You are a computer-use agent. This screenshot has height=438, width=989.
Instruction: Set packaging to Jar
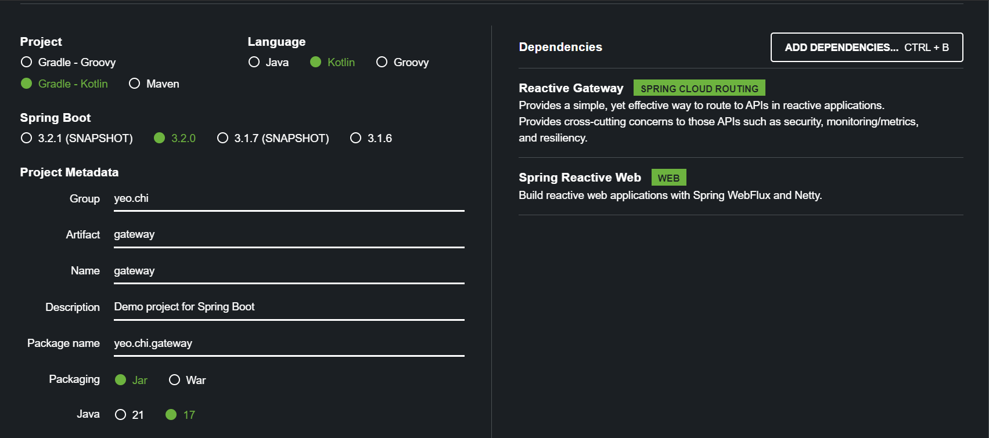pos(131,380)
